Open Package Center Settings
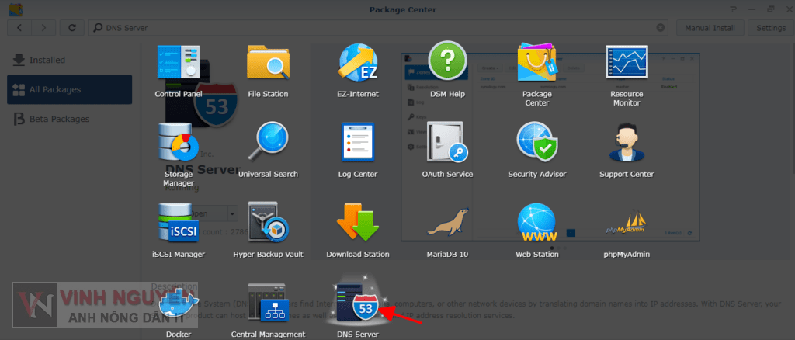 point(770,28)
